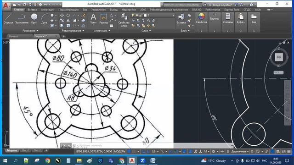Click the Open file icon in quick access toolbar

coord(20,5)
